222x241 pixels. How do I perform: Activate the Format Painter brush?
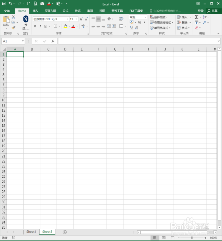[x=14, y=28]
